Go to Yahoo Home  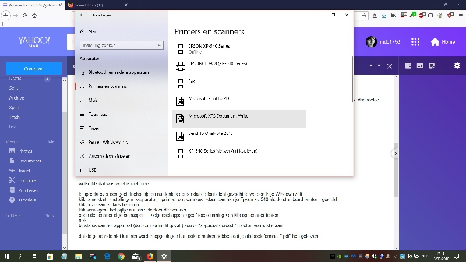(x=443, y=42)
